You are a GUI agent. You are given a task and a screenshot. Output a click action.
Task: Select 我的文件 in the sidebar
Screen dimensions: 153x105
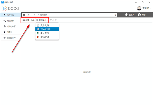pyautogui.click(x=11, y=15)
